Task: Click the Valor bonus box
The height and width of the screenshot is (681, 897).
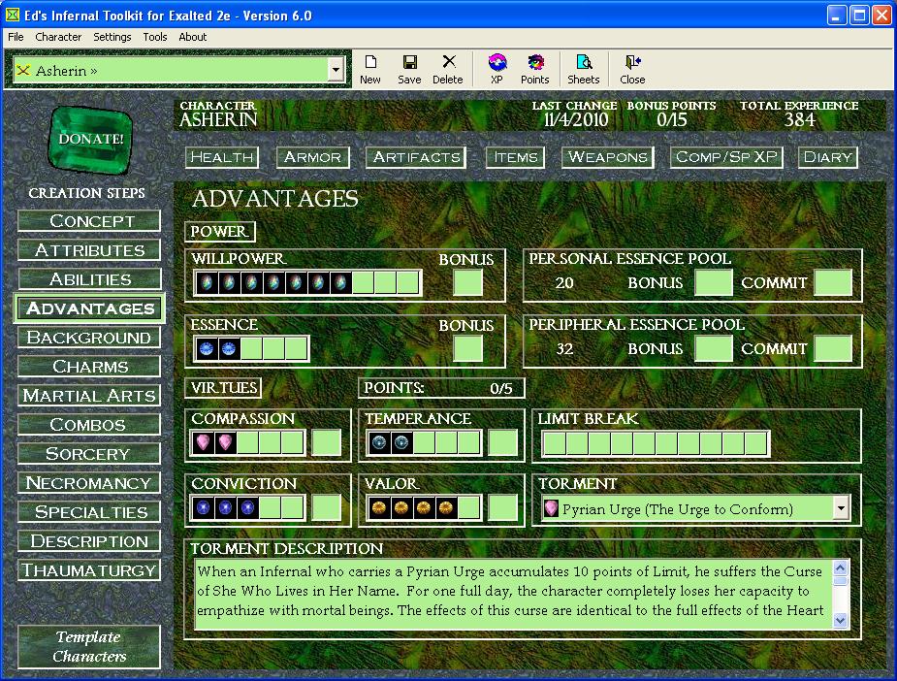Action: (503, 507)
